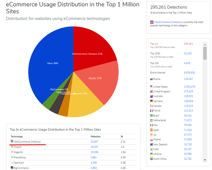Click the Germany flag icon
Viewport: 212px width, 170px height.
click(151, 101)
